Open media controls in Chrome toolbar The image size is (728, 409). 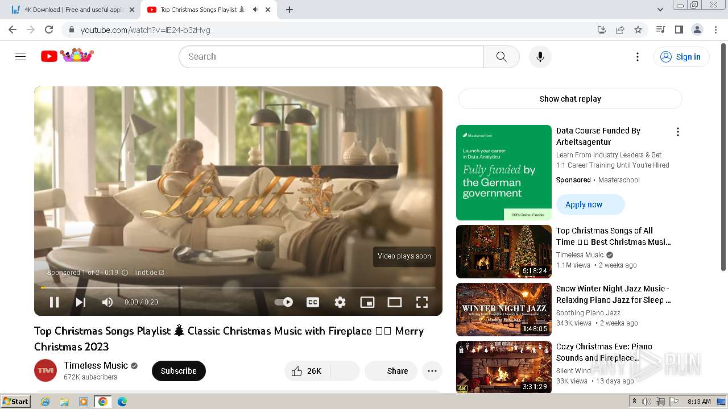point(660,30)
